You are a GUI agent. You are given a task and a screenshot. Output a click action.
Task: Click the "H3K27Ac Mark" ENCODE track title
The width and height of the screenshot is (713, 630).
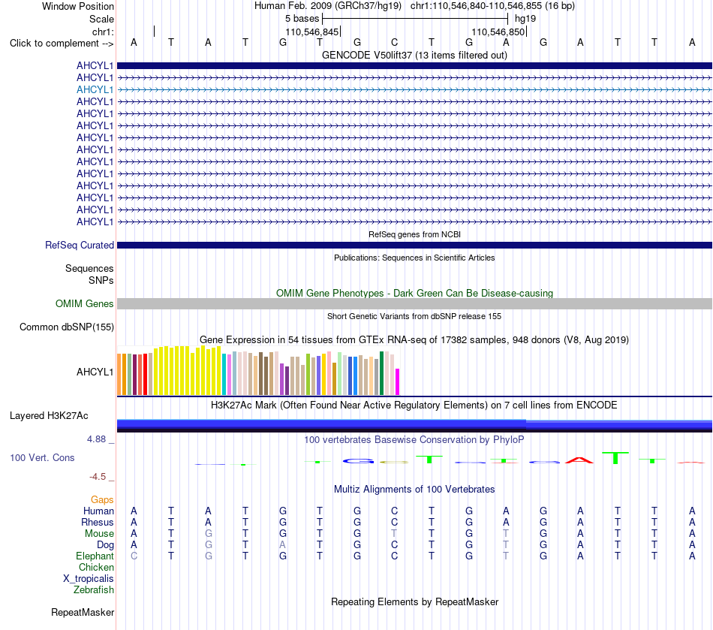coord(414,405)
